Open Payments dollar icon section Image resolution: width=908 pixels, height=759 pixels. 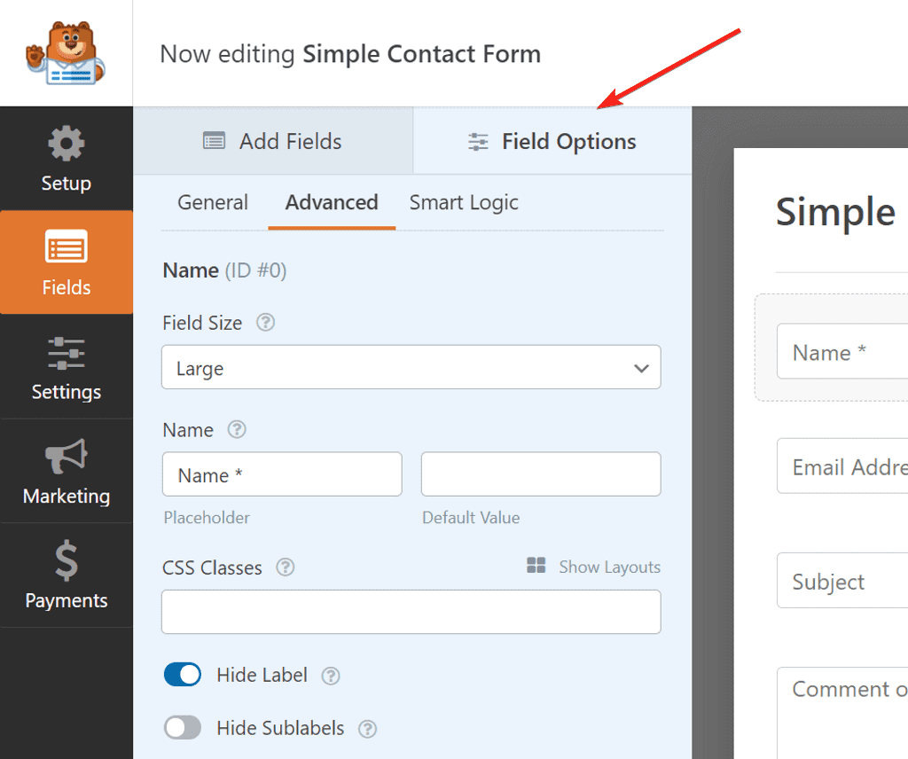click(x=67, y=561)
